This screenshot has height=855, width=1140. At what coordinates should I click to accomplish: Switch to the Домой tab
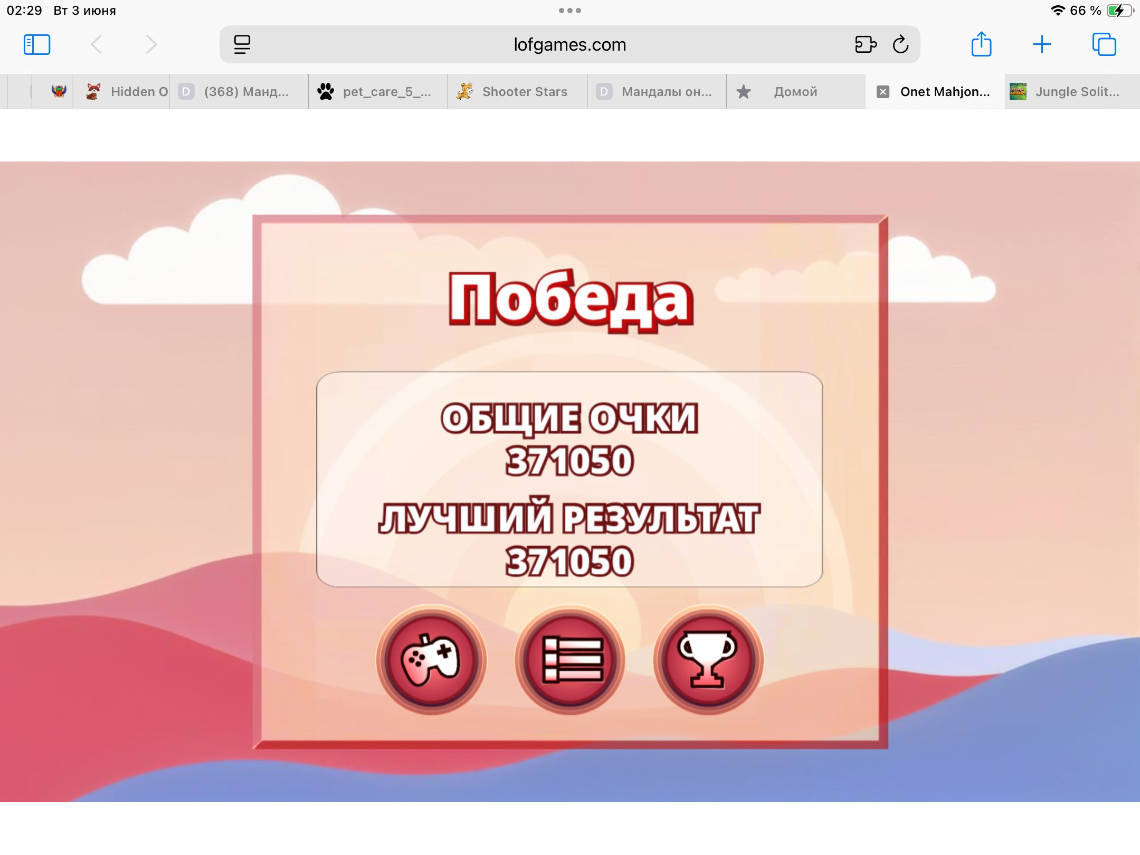click(x=796, y=92)
